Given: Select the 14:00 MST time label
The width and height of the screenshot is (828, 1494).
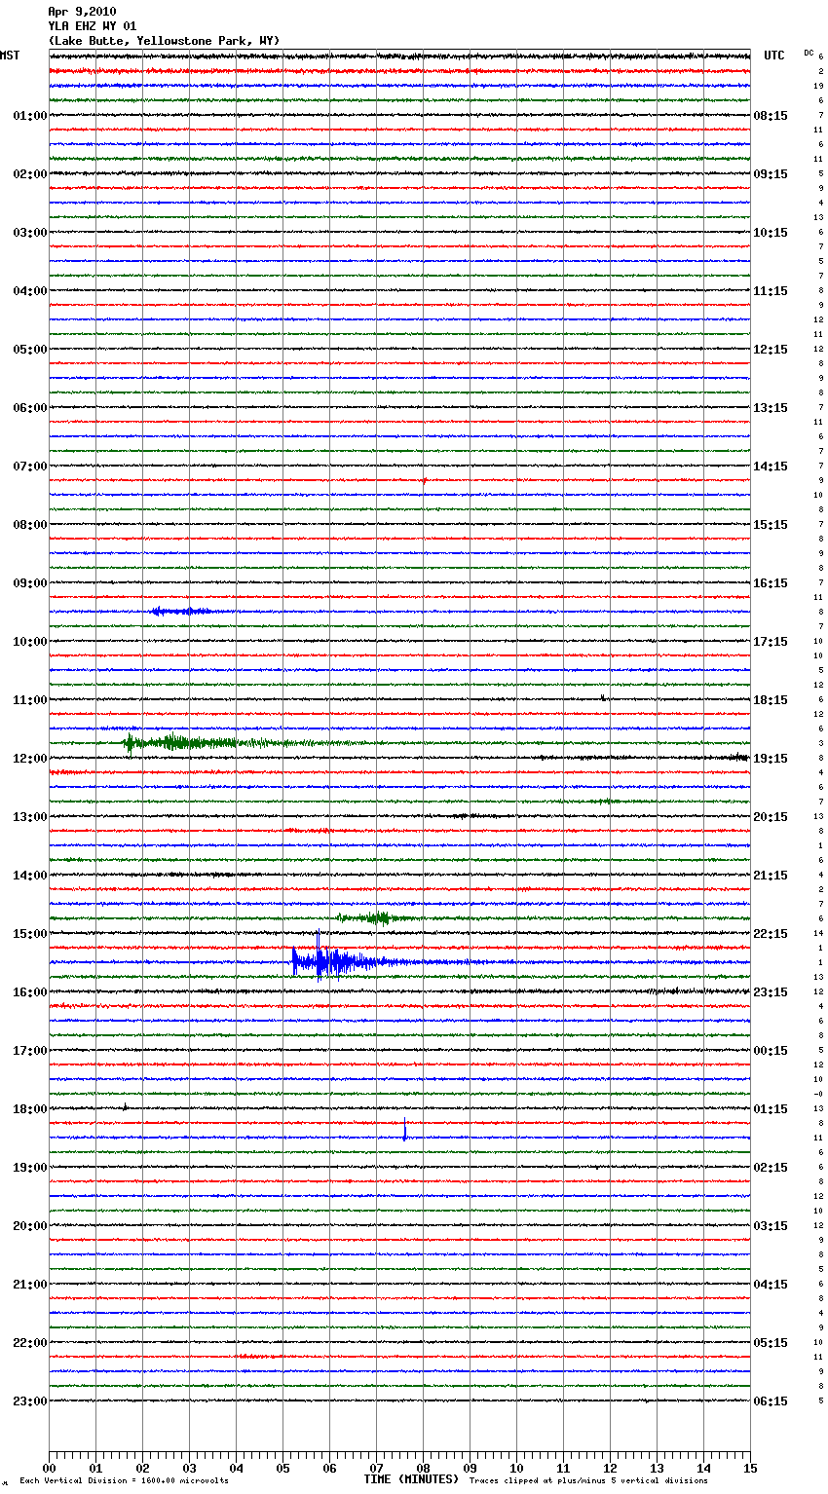Looking at the screenshot, I should [x=30, y=876].
